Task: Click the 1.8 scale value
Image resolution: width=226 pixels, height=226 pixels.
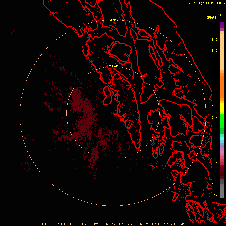Action: [x=215, y=140]
